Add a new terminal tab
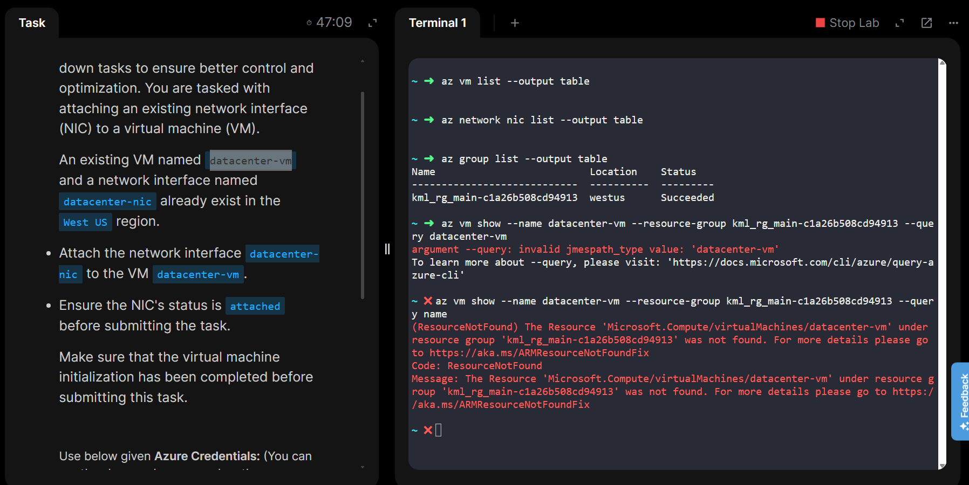 pos(515,23)
